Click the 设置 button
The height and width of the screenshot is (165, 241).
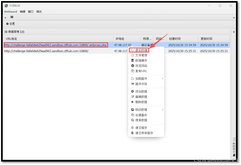11,24
